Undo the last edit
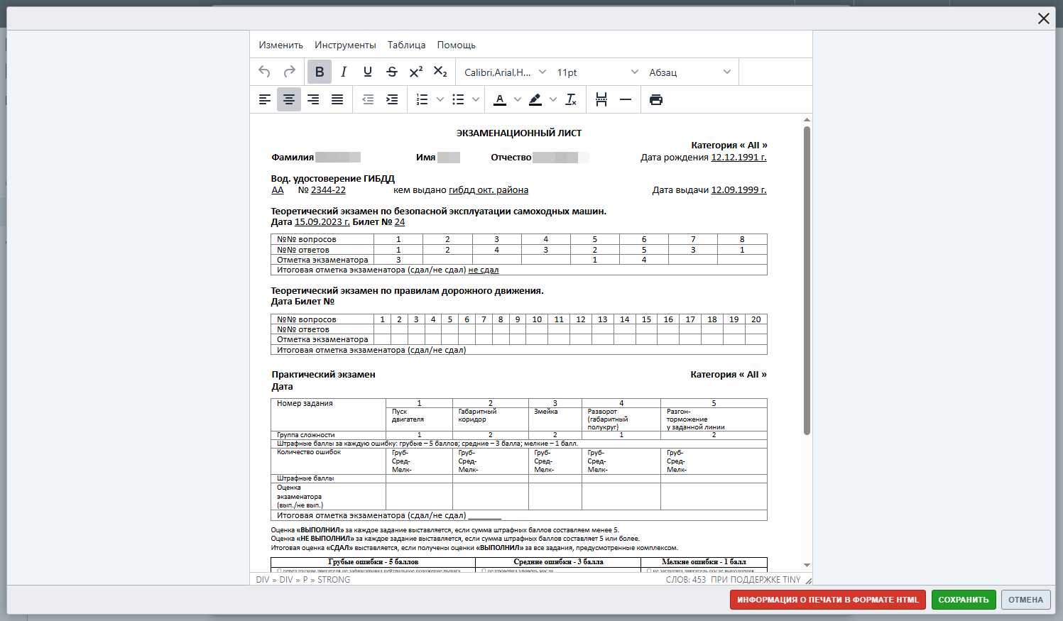1063x621 pixels. (264, 72)
